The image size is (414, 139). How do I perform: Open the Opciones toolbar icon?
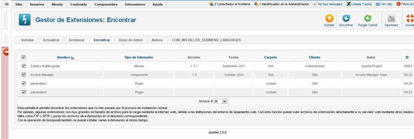(391, 18)
